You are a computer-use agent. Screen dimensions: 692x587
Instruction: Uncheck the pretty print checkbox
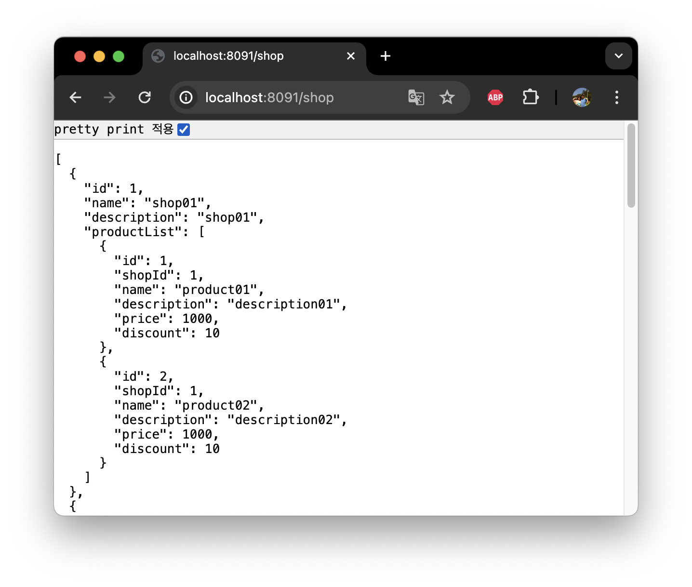pyautogui.click(x=183, y=129)
